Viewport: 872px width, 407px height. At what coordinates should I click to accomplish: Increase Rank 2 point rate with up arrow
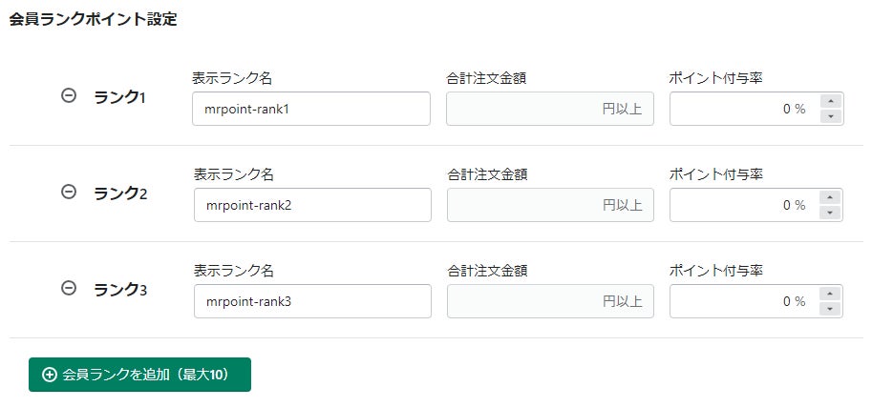pos(831,197)
